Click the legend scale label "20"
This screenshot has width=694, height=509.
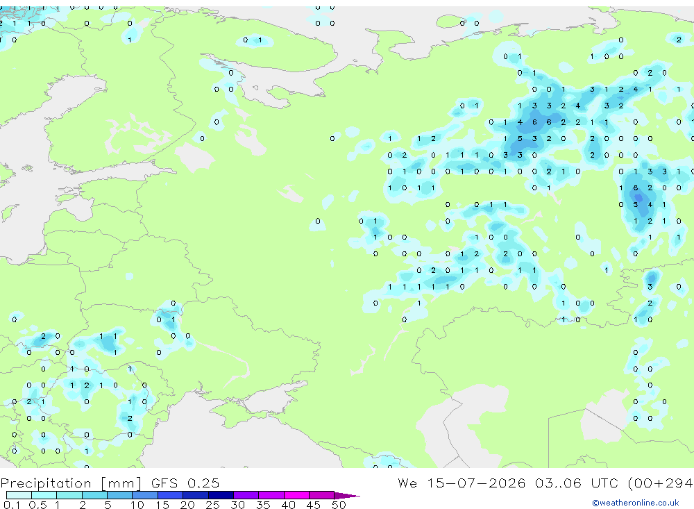[x=187, y=505]
